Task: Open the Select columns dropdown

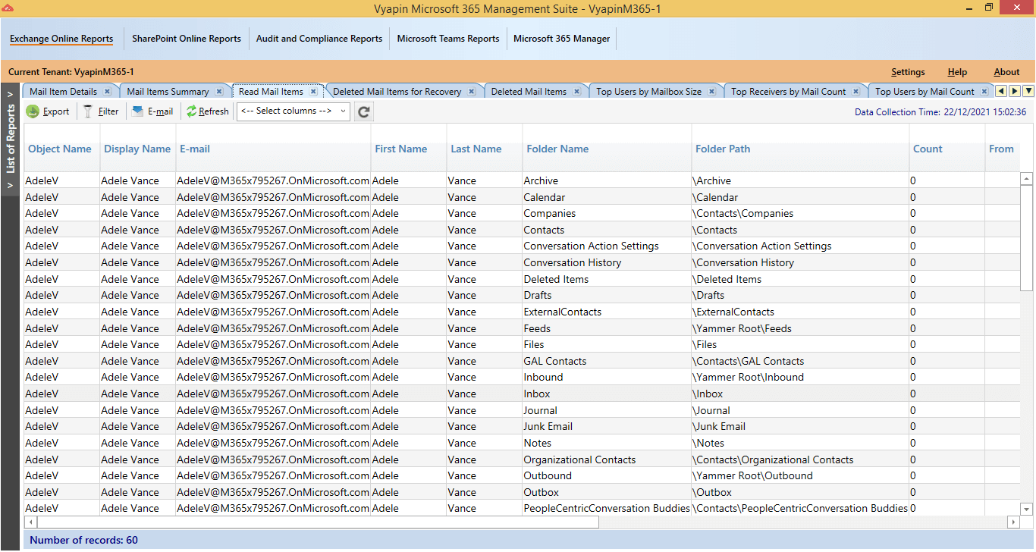Action: click(294, 111)
